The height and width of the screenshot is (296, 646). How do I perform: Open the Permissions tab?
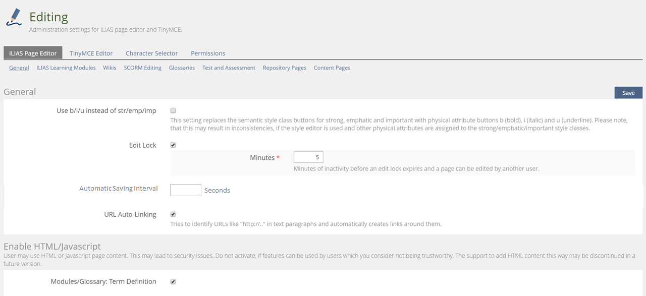[208, 53]
